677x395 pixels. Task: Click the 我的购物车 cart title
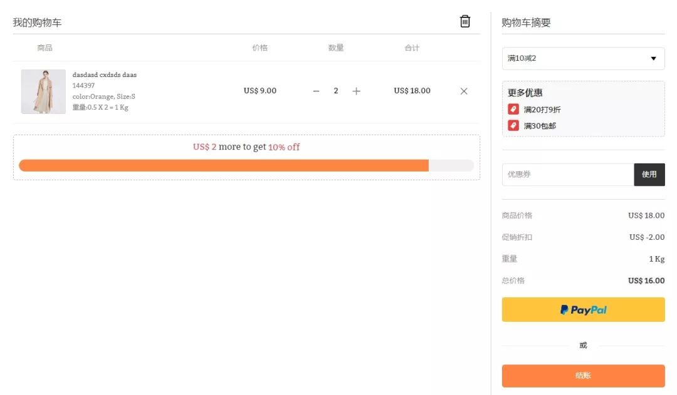(x=37, y=21)
